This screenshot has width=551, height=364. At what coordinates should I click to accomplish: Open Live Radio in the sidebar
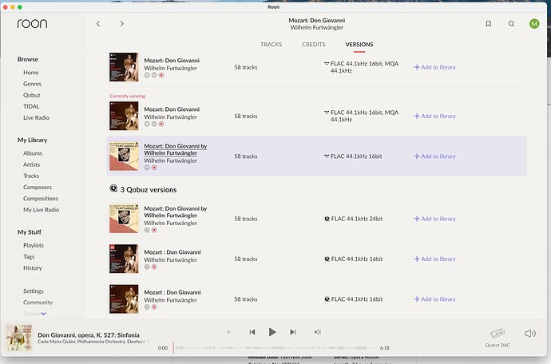(36, 117)
